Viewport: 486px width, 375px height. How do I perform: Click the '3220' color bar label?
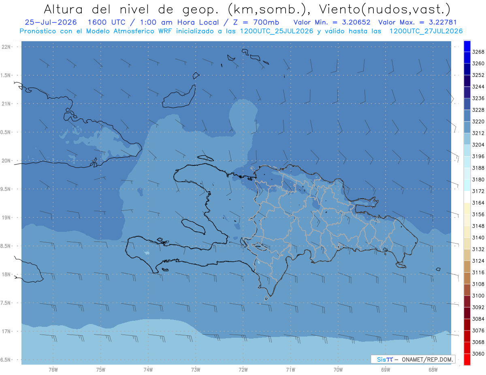[x=478, y=121]
